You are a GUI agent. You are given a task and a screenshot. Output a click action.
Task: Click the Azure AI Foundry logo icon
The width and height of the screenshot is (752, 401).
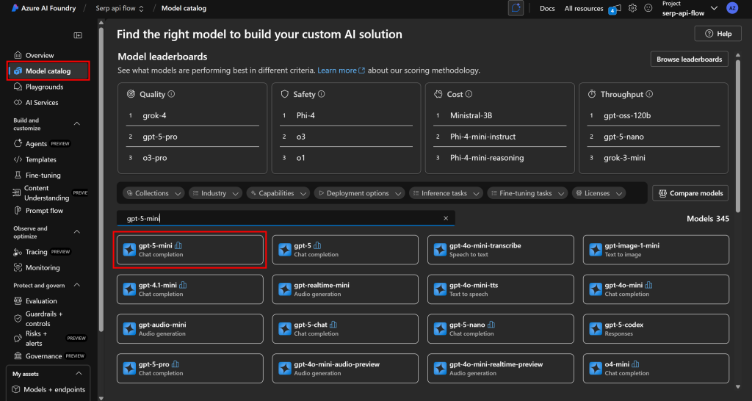(x=14, y=9)
